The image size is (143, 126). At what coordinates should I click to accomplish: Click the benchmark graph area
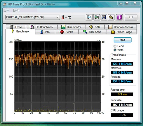[x=57, y=76]
